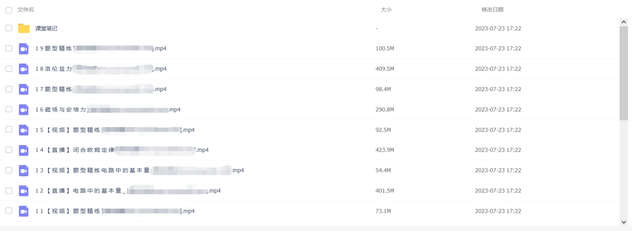The width and height of the screenshot is (632, 231).
Task: Click the vertical scrollbar thumb
Action: pos(624,74)
